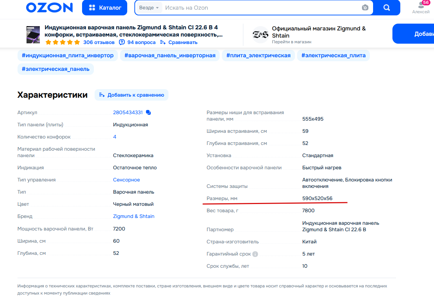This screenshot has height=296, width=434.
Task: Open Zigmund & Shtain brand link
Action: 134,216
